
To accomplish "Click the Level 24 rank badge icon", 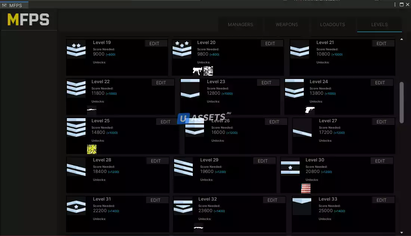I will point(294,88).
